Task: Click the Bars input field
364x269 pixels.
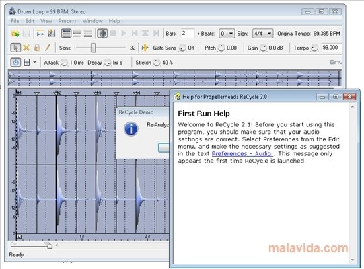Action: (x=187, y=34)
